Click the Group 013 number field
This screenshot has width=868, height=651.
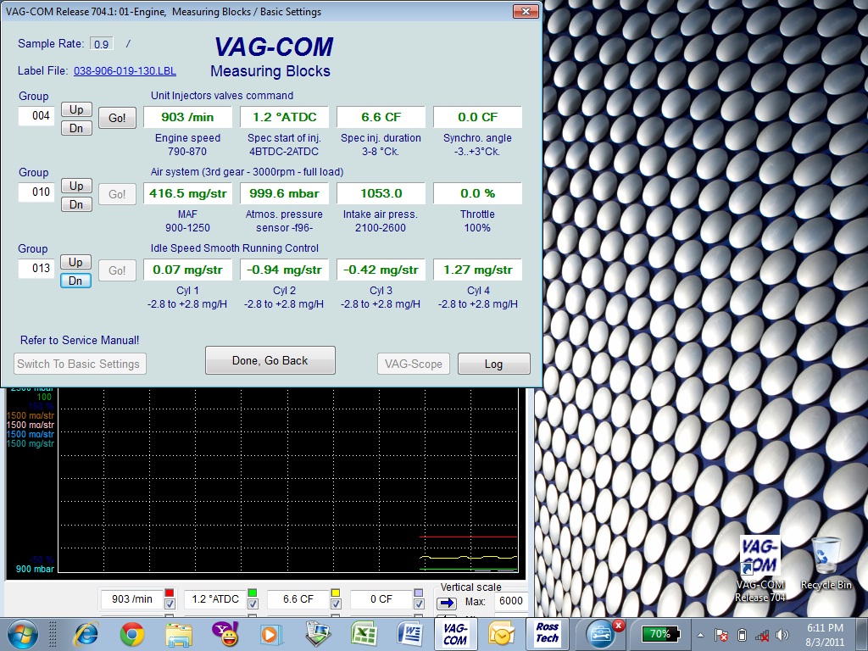36,269
